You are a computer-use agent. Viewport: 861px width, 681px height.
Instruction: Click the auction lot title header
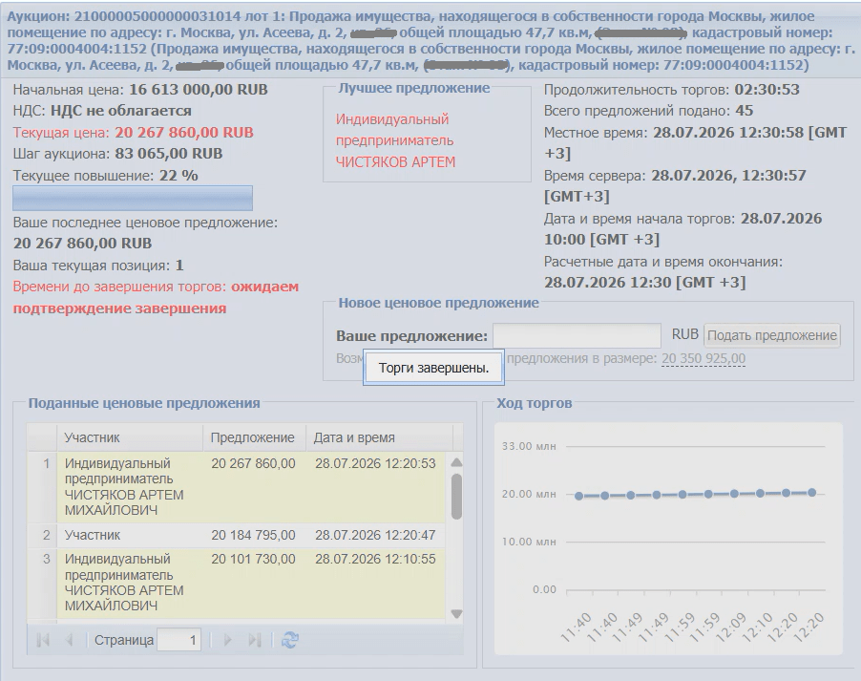pyautogui.click(x=430, y=41)
